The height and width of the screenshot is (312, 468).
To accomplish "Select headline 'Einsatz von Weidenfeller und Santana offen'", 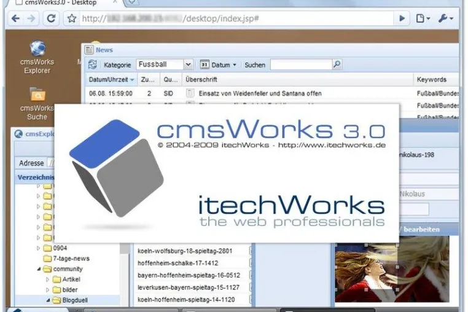I will pos(260,93).
